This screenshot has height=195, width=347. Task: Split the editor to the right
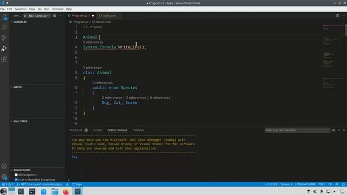click(337, 16)
